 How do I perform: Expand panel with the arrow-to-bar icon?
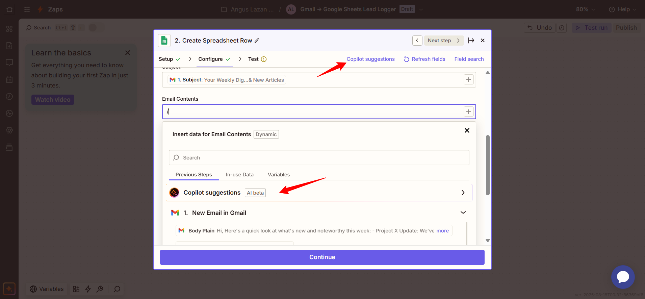[x=471, y=41]
